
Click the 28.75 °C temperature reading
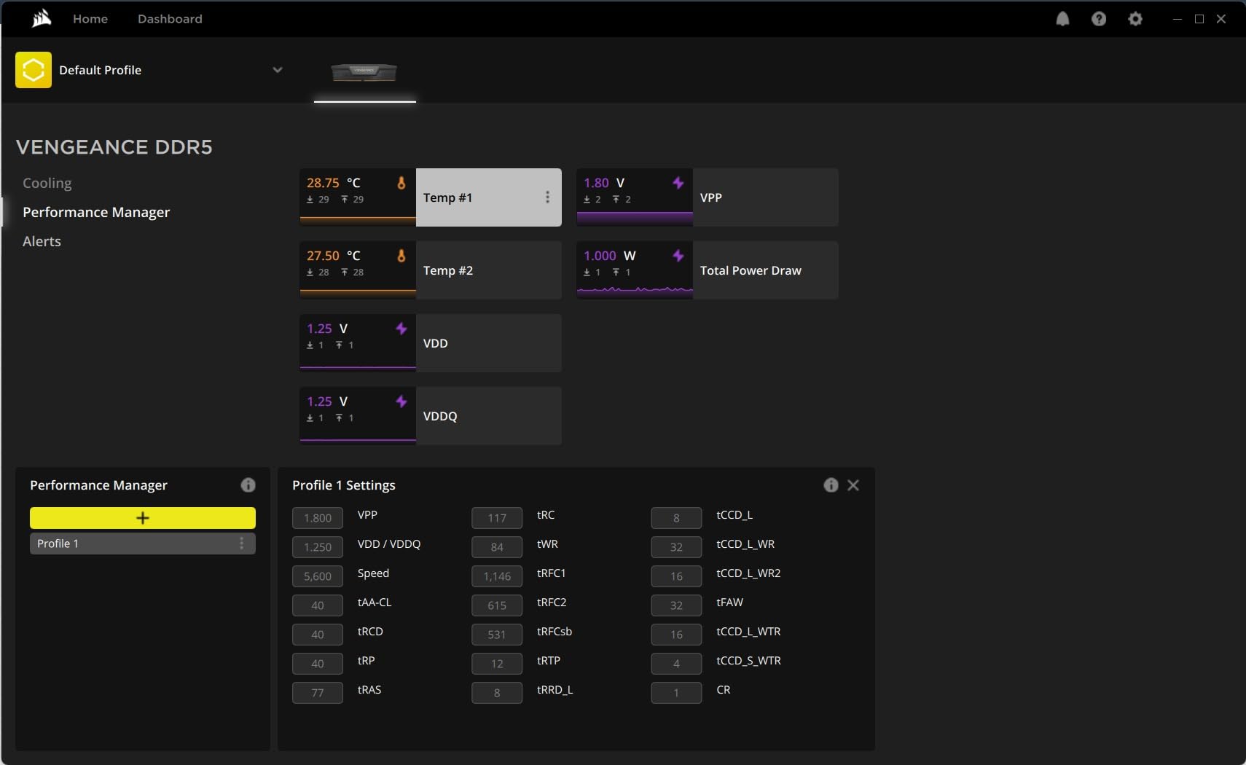[x=334, y=183]
